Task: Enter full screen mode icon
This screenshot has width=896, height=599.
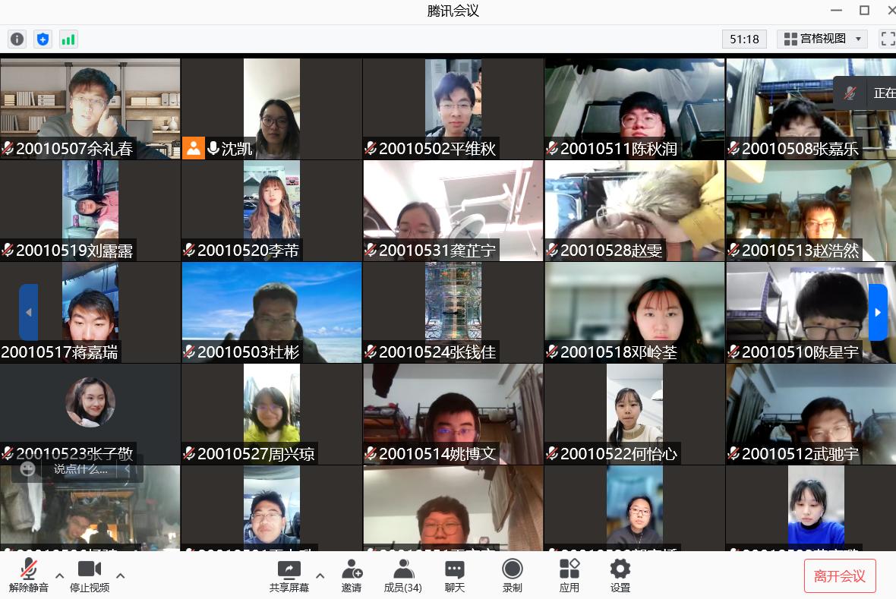Action: 887,39
